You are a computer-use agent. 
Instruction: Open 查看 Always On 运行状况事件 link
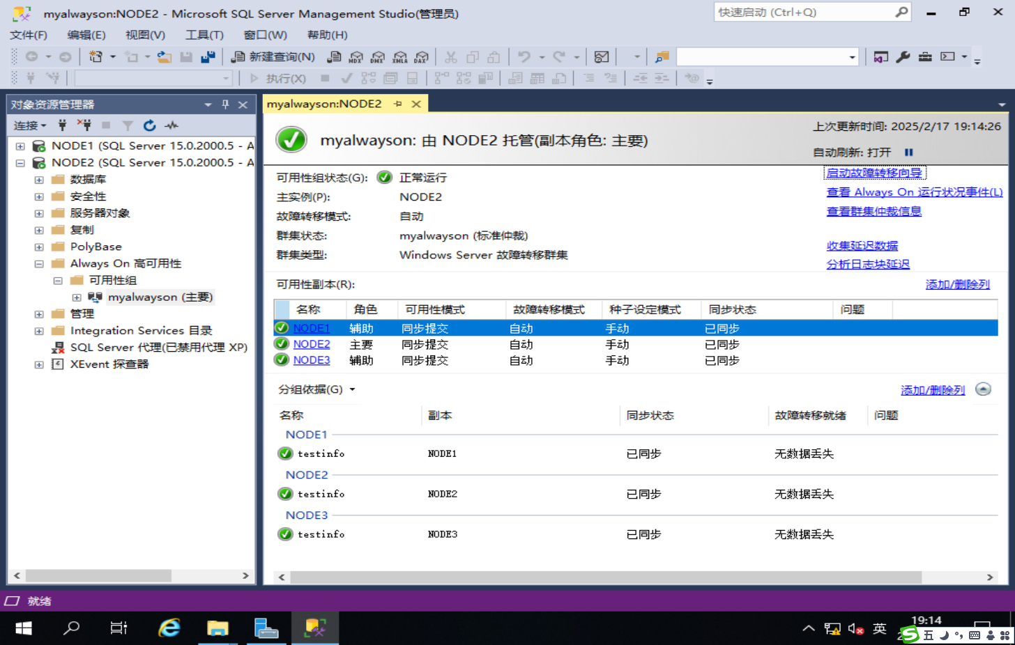pos(915,192)
